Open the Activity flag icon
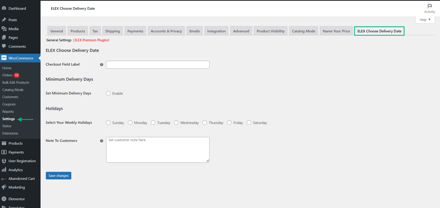Image resolution: width=440 pixels, height=208 pixels. tap(430, 6)
